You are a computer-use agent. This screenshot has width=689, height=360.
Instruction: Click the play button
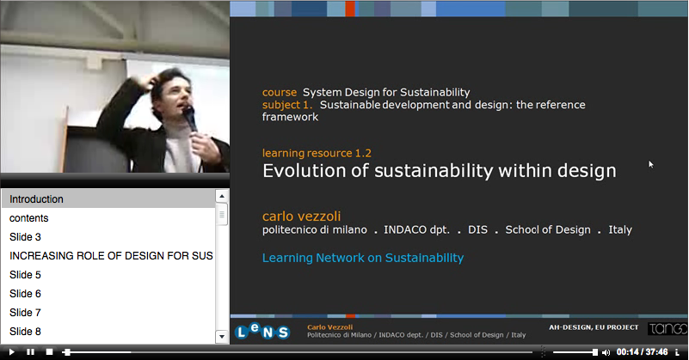coord(11,352)
